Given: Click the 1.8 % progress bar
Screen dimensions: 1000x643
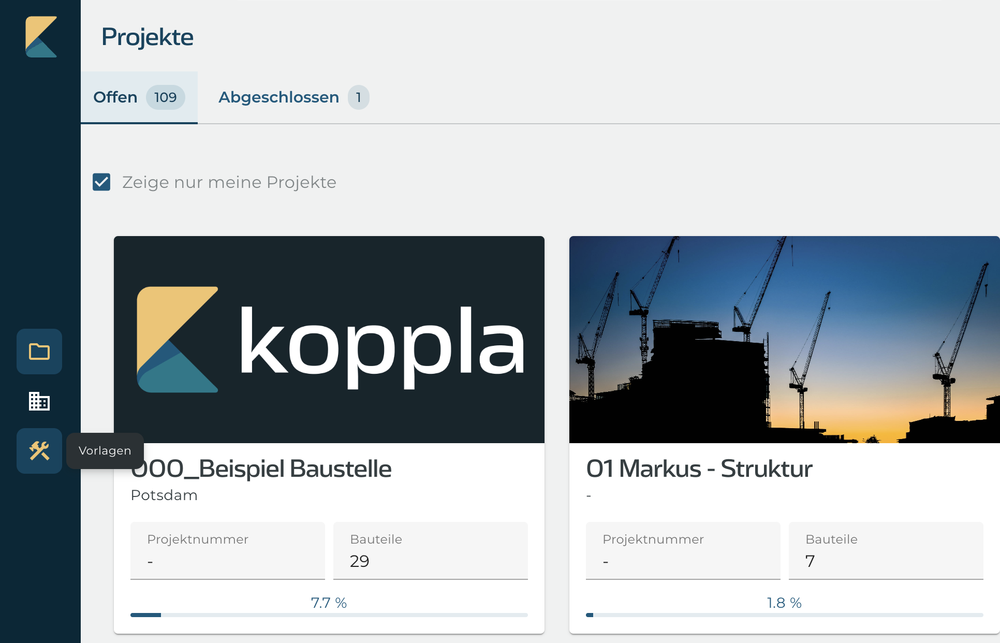Looking at the screenshot, I should 785,615.
